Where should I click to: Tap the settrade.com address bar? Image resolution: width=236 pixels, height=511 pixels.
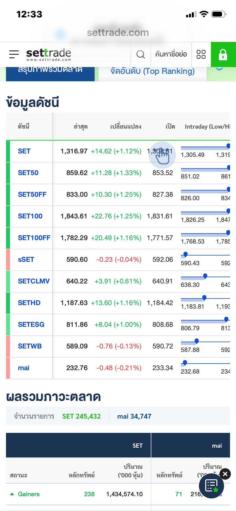click(118, 33)
